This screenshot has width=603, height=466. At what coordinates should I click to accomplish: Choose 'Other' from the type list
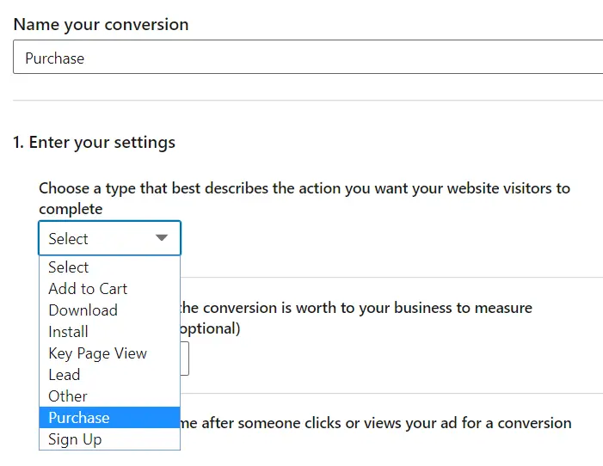click(68, 396)
